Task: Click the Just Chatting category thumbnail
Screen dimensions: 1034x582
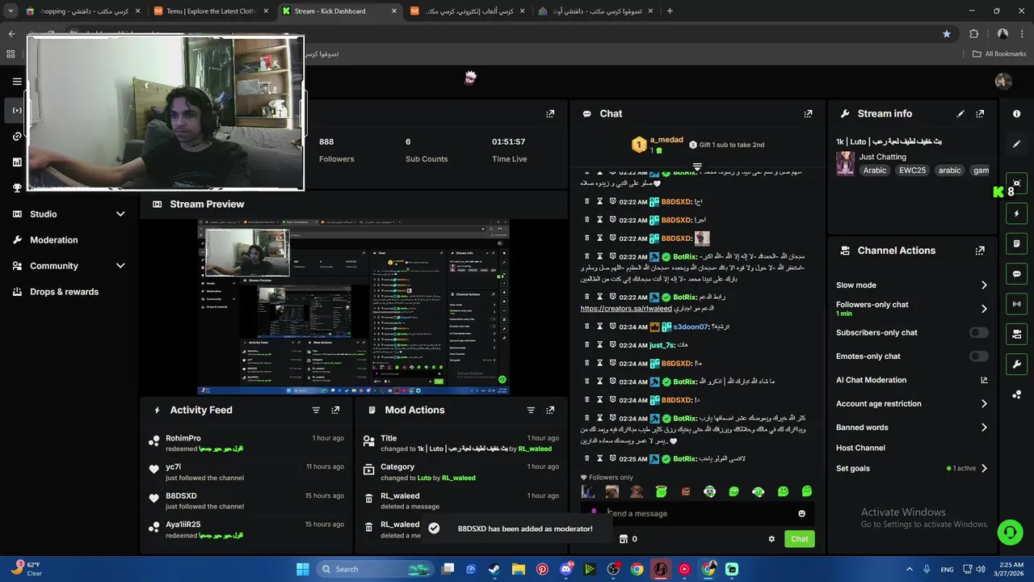Action: point(845,163)
